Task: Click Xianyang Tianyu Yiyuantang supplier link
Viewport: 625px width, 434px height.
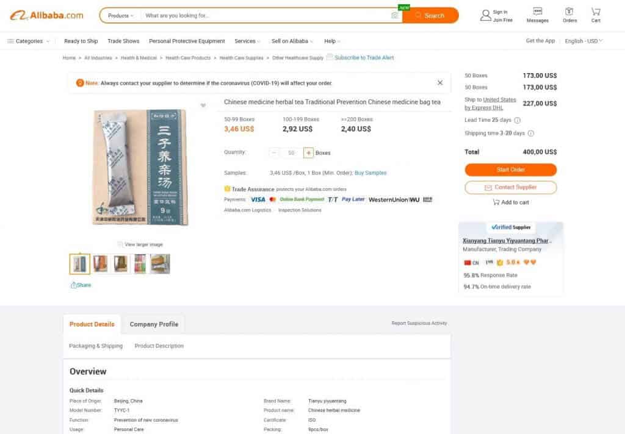Action: coord(507,241)
